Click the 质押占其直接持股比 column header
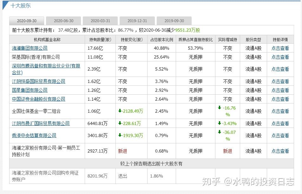This screenshot has height=194, width=302. pyautogui.click(x=195, y=40)
